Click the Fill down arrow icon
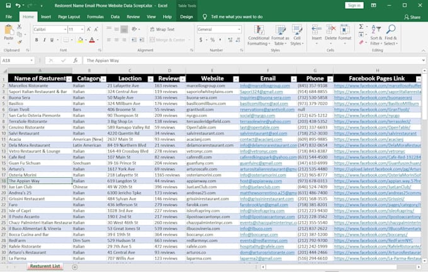This screenshot has width=428, height=272. 361,35
